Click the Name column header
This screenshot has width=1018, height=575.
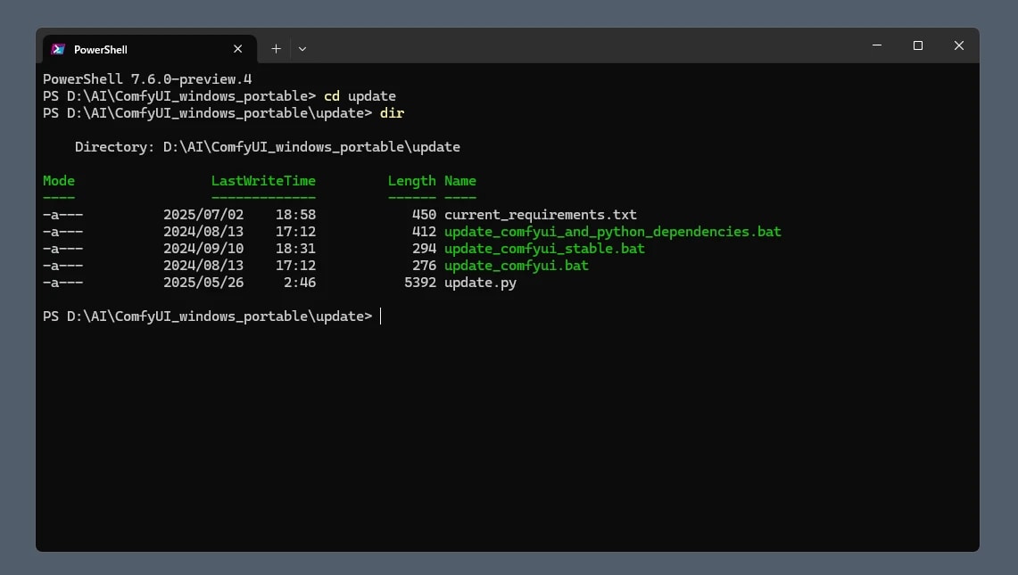[460, 181]
